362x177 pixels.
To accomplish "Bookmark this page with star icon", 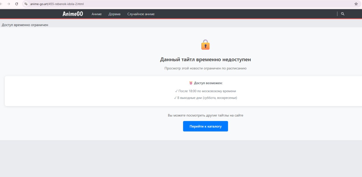I will coord(356,4).
